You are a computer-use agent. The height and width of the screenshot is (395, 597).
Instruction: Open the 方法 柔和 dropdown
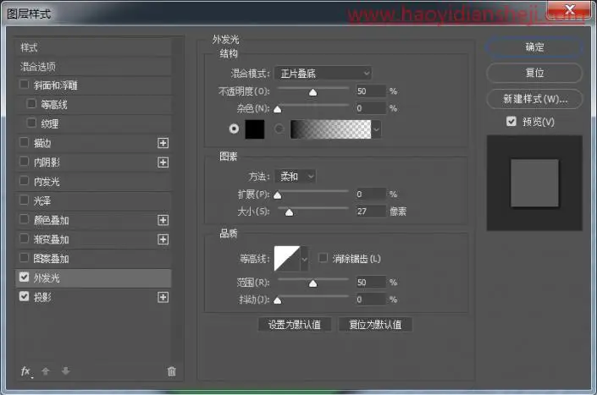(295, 177)
